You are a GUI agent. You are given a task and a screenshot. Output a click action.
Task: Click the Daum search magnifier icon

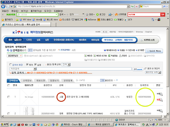[164, 6]
